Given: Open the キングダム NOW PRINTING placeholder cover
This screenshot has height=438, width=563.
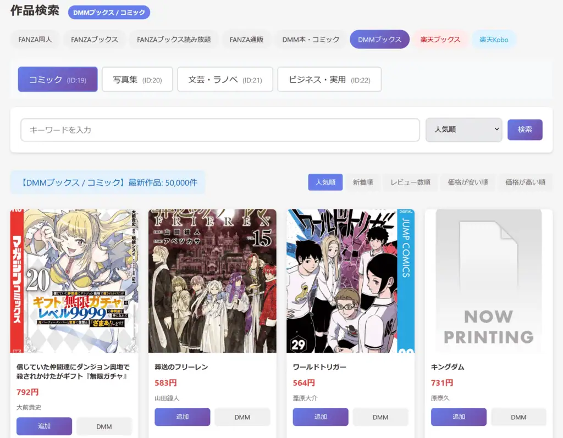Looking at the screenshot, I should pos(489,281).
